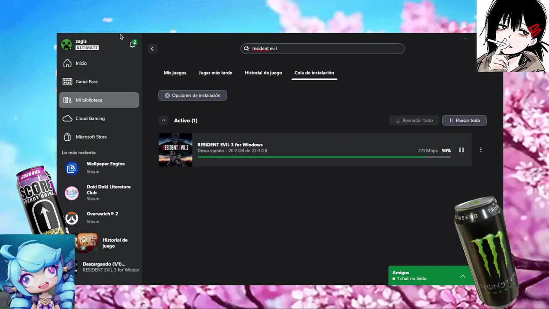This screenshot has height=309, width=549.
Task: Click Lo más reciente heading
Action: pyautogui.click(x=78, y=153)
